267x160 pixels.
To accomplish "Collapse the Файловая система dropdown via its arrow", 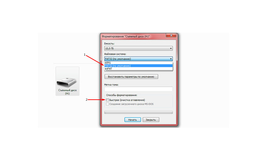I will pyautogui.click(x=171, y=59).
